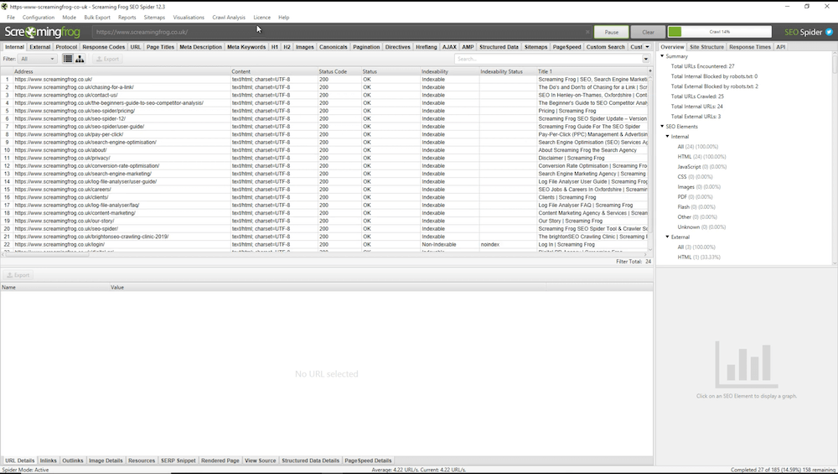
Task: Open the View Source bottom tab
Action: (x=261, y=461)
